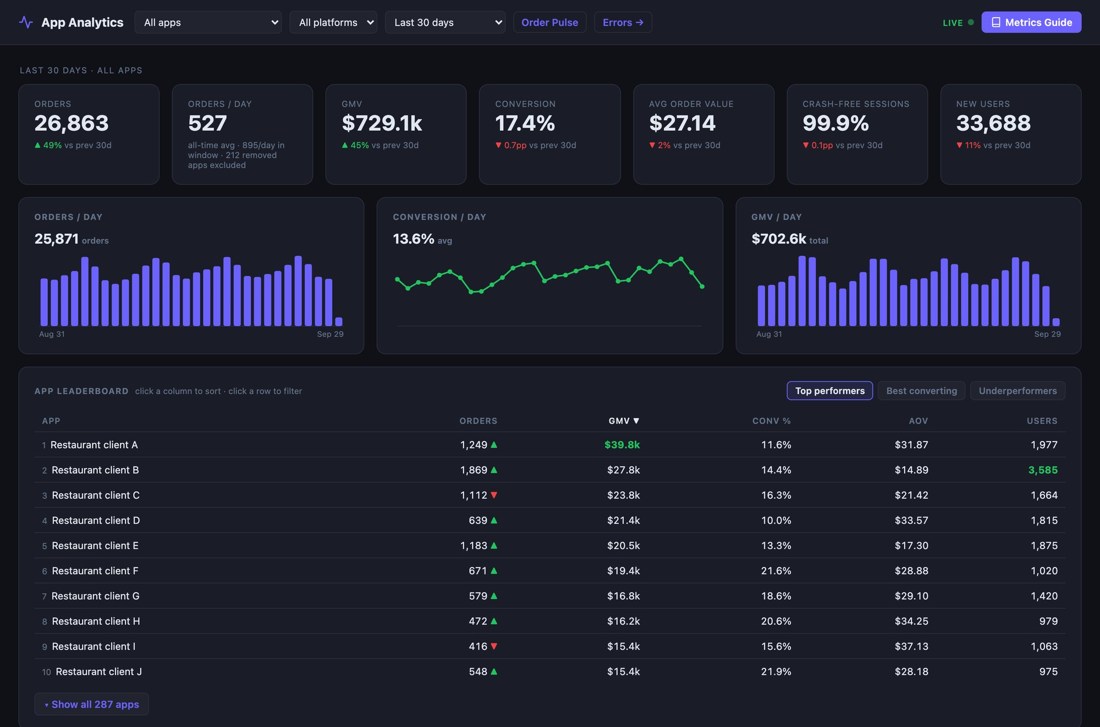1100x727 pixels.
Task: Open the Metrics Guide
Action: (1031, 23)
